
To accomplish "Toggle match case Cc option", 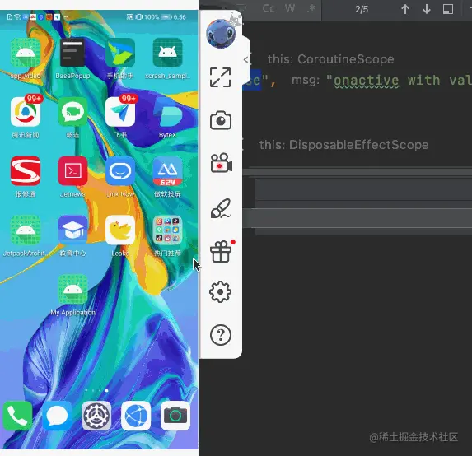I will pyautogui.click(x=269, y=9).
